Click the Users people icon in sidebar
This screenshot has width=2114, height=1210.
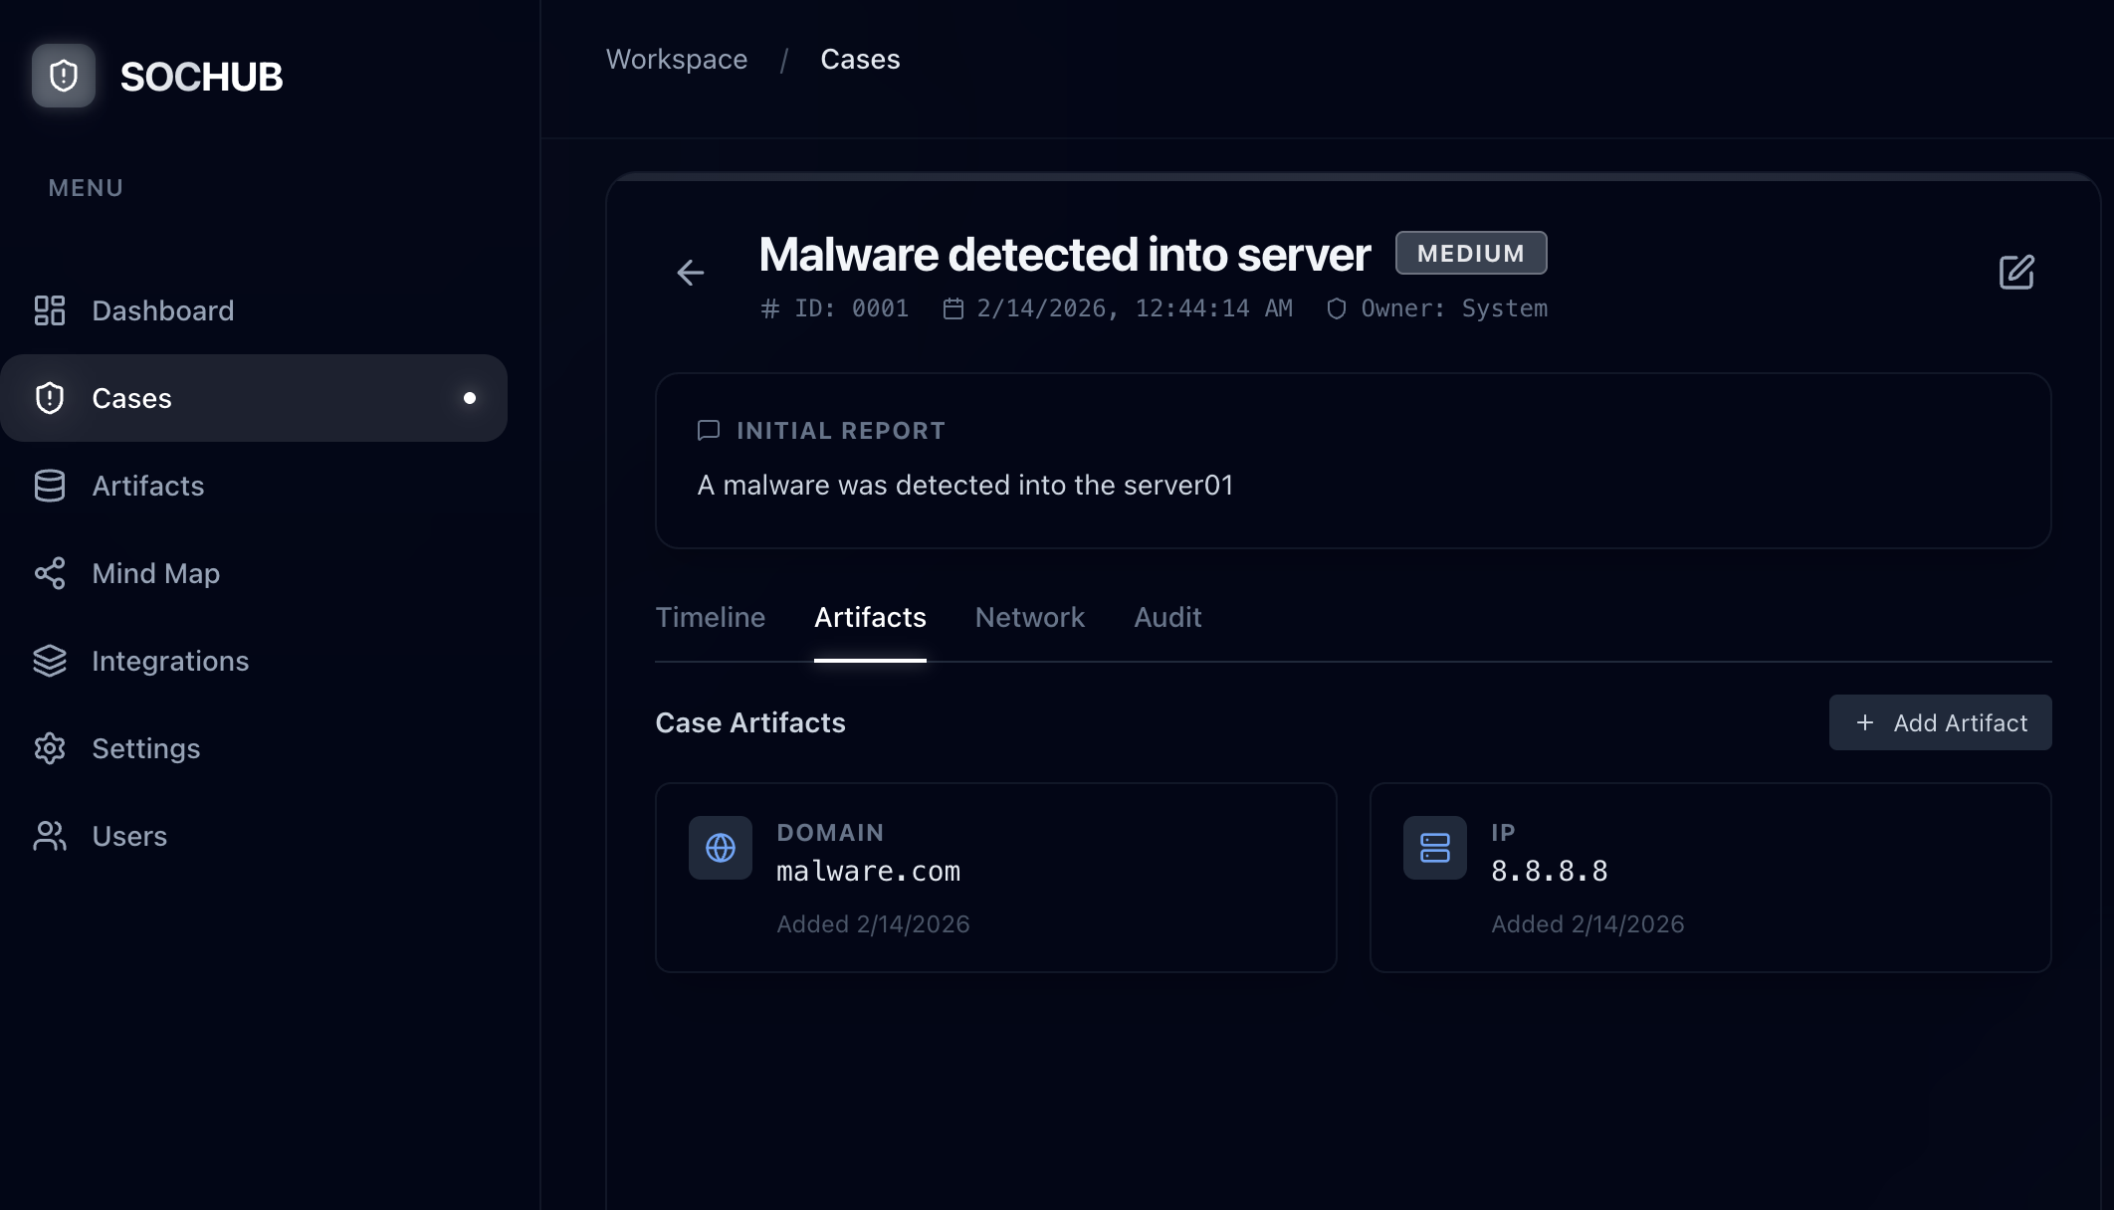pos(50,836)
